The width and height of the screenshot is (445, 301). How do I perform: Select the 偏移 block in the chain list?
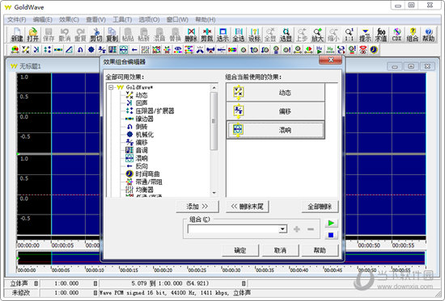point(276,111)
